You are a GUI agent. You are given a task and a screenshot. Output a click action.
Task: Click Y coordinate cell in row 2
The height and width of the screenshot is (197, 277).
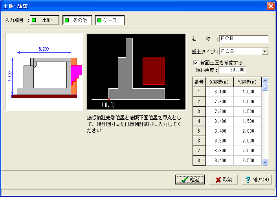[248, 102]
